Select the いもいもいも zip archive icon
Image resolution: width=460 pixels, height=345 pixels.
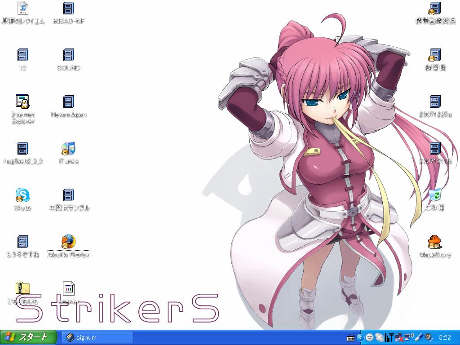[22, 288]
